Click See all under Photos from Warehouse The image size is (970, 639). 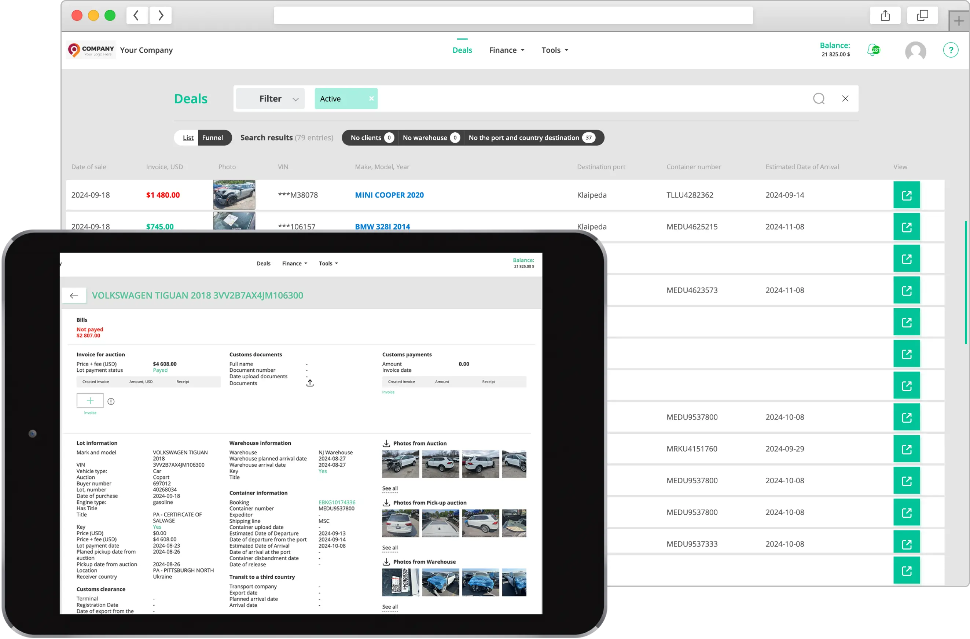click(x=390, y=607)
